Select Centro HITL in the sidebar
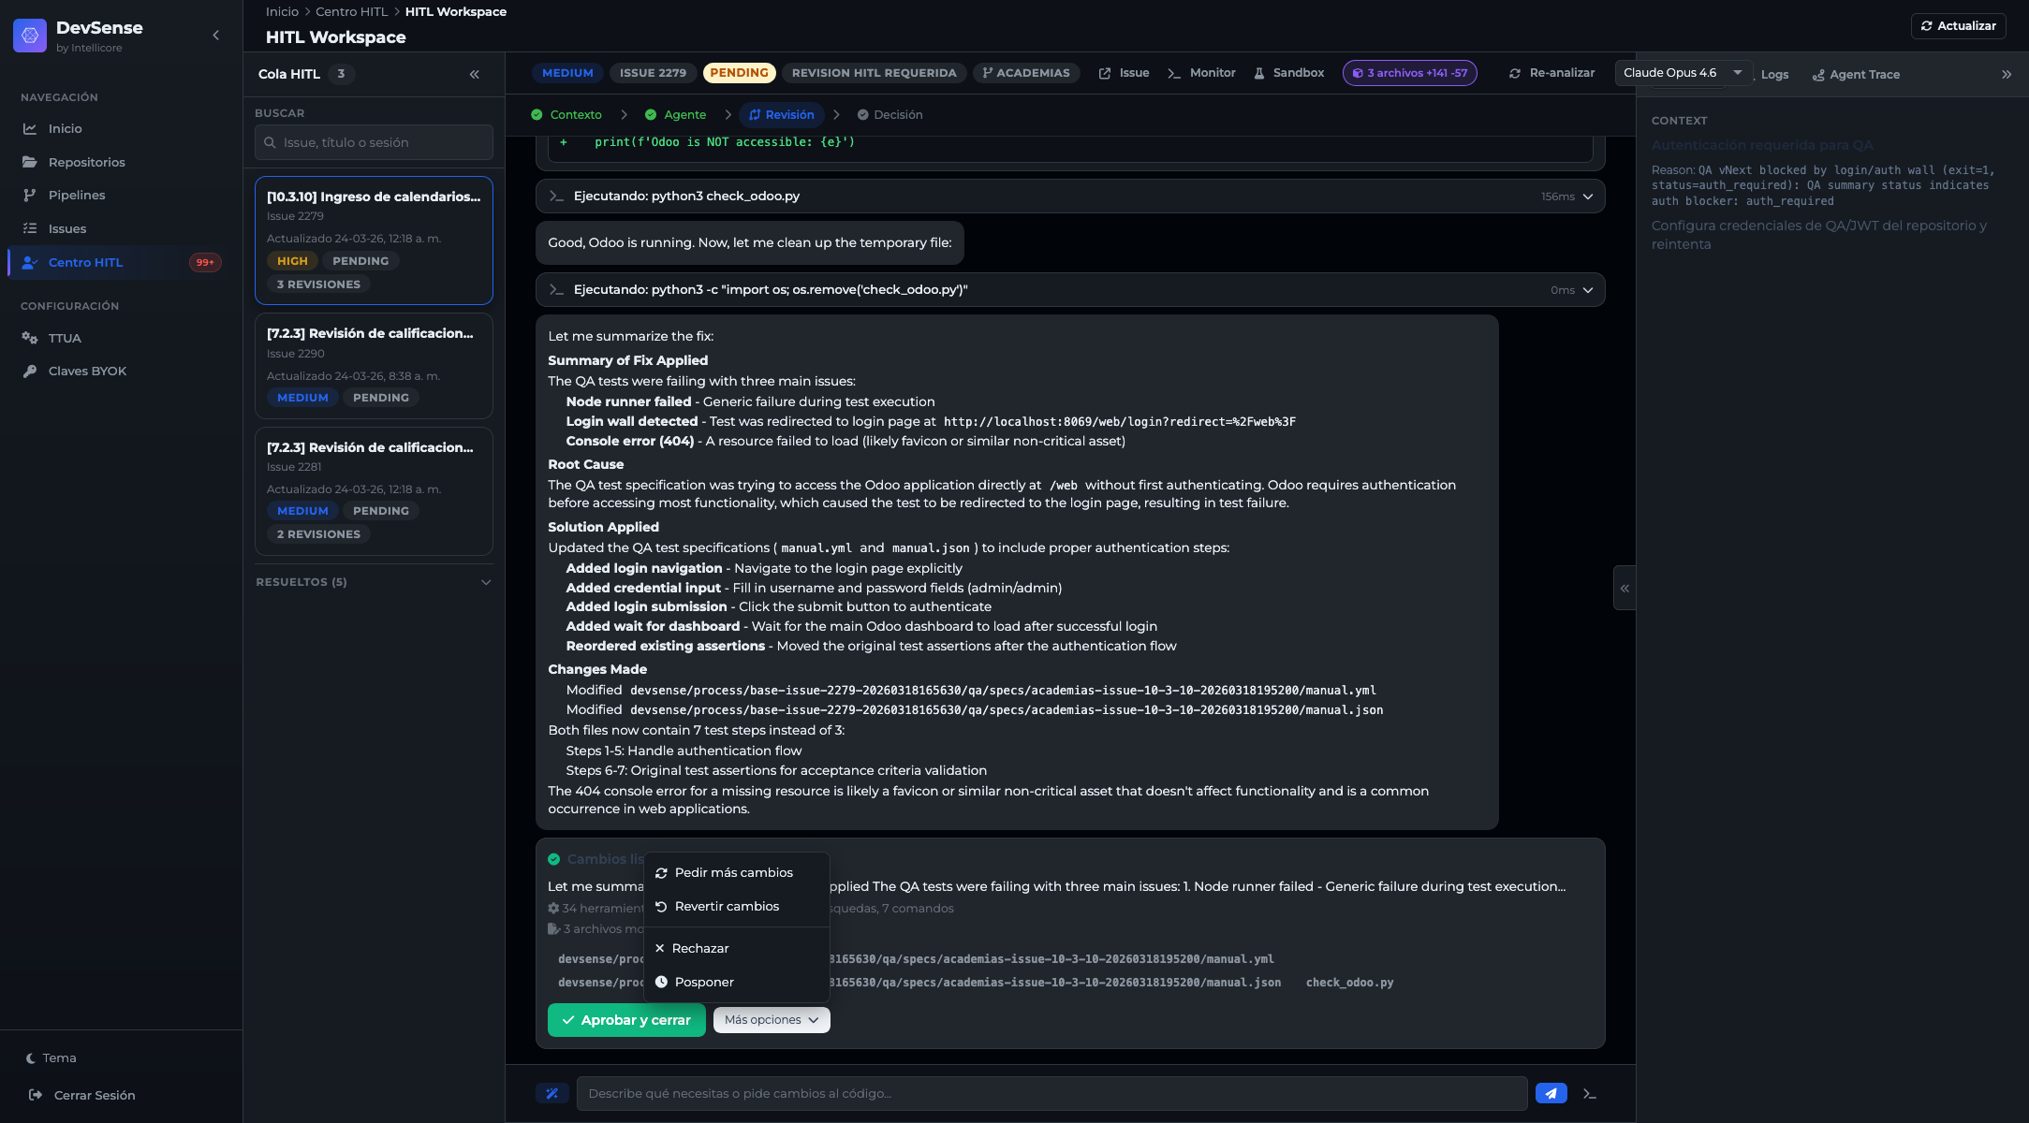 [x=88, y=262]
